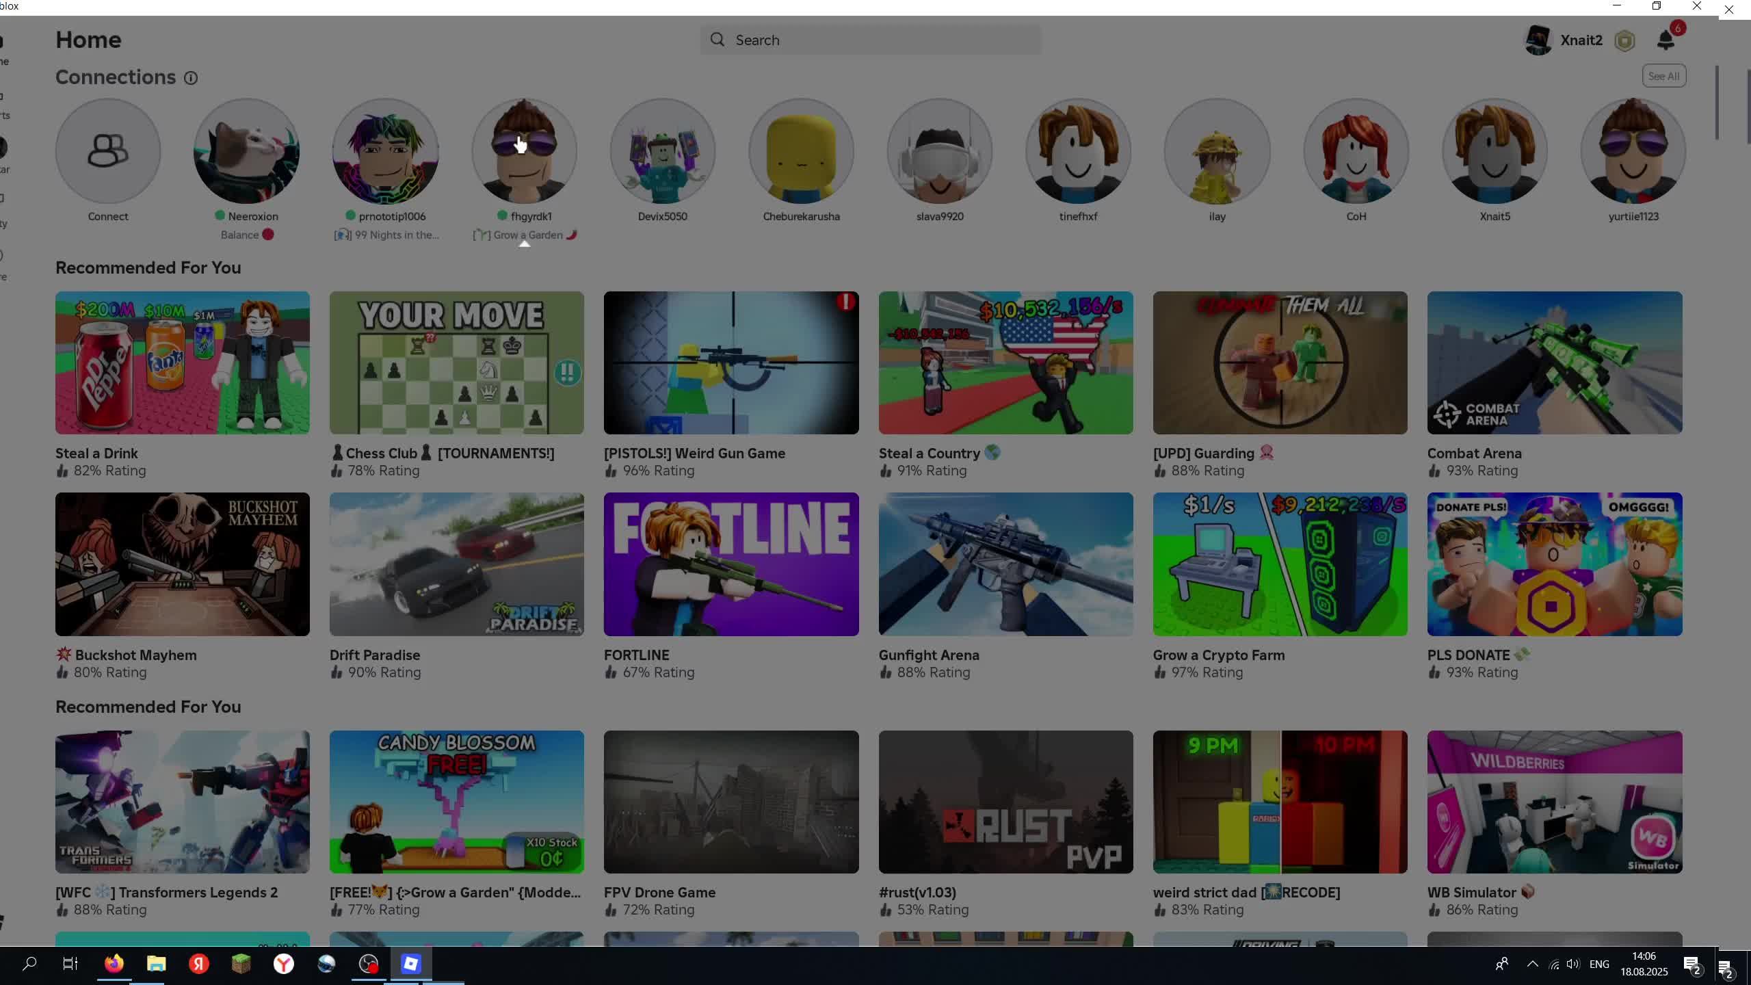Open File Explorer from the taskbar

156,964
